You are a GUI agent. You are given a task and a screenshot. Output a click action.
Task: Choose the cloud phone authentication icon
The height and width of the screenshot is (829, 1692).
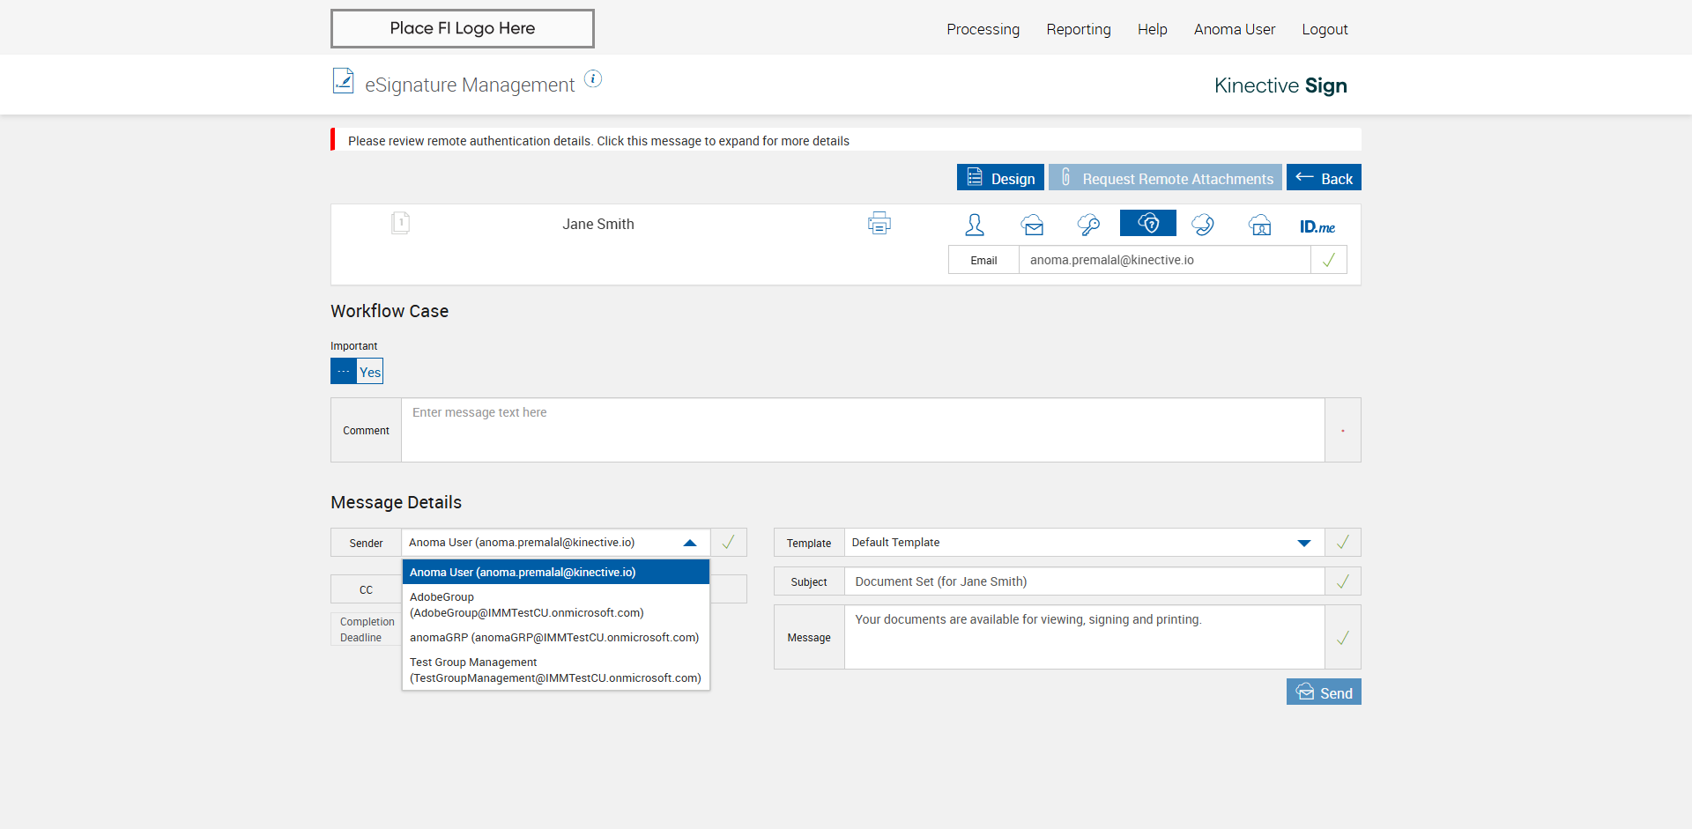click(1203, 225)
